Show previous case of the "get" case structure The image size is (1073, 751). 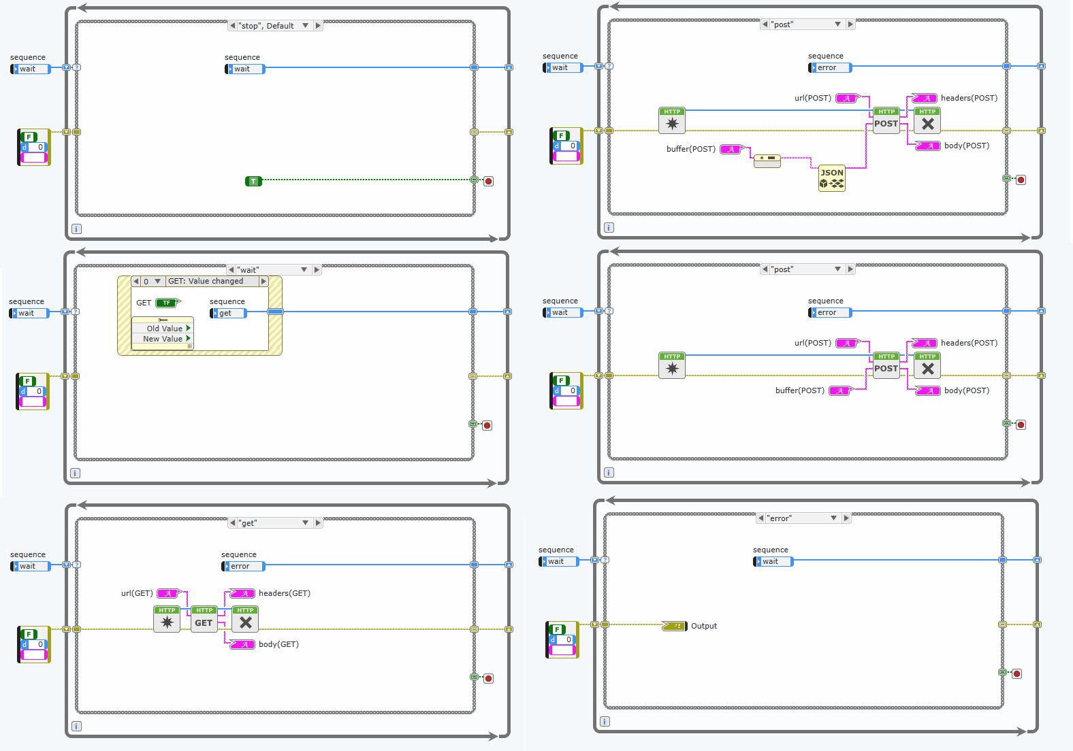[232, 523]
